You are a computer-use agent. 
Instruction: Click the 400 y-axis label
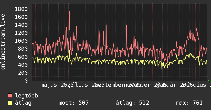pos(23,65)
